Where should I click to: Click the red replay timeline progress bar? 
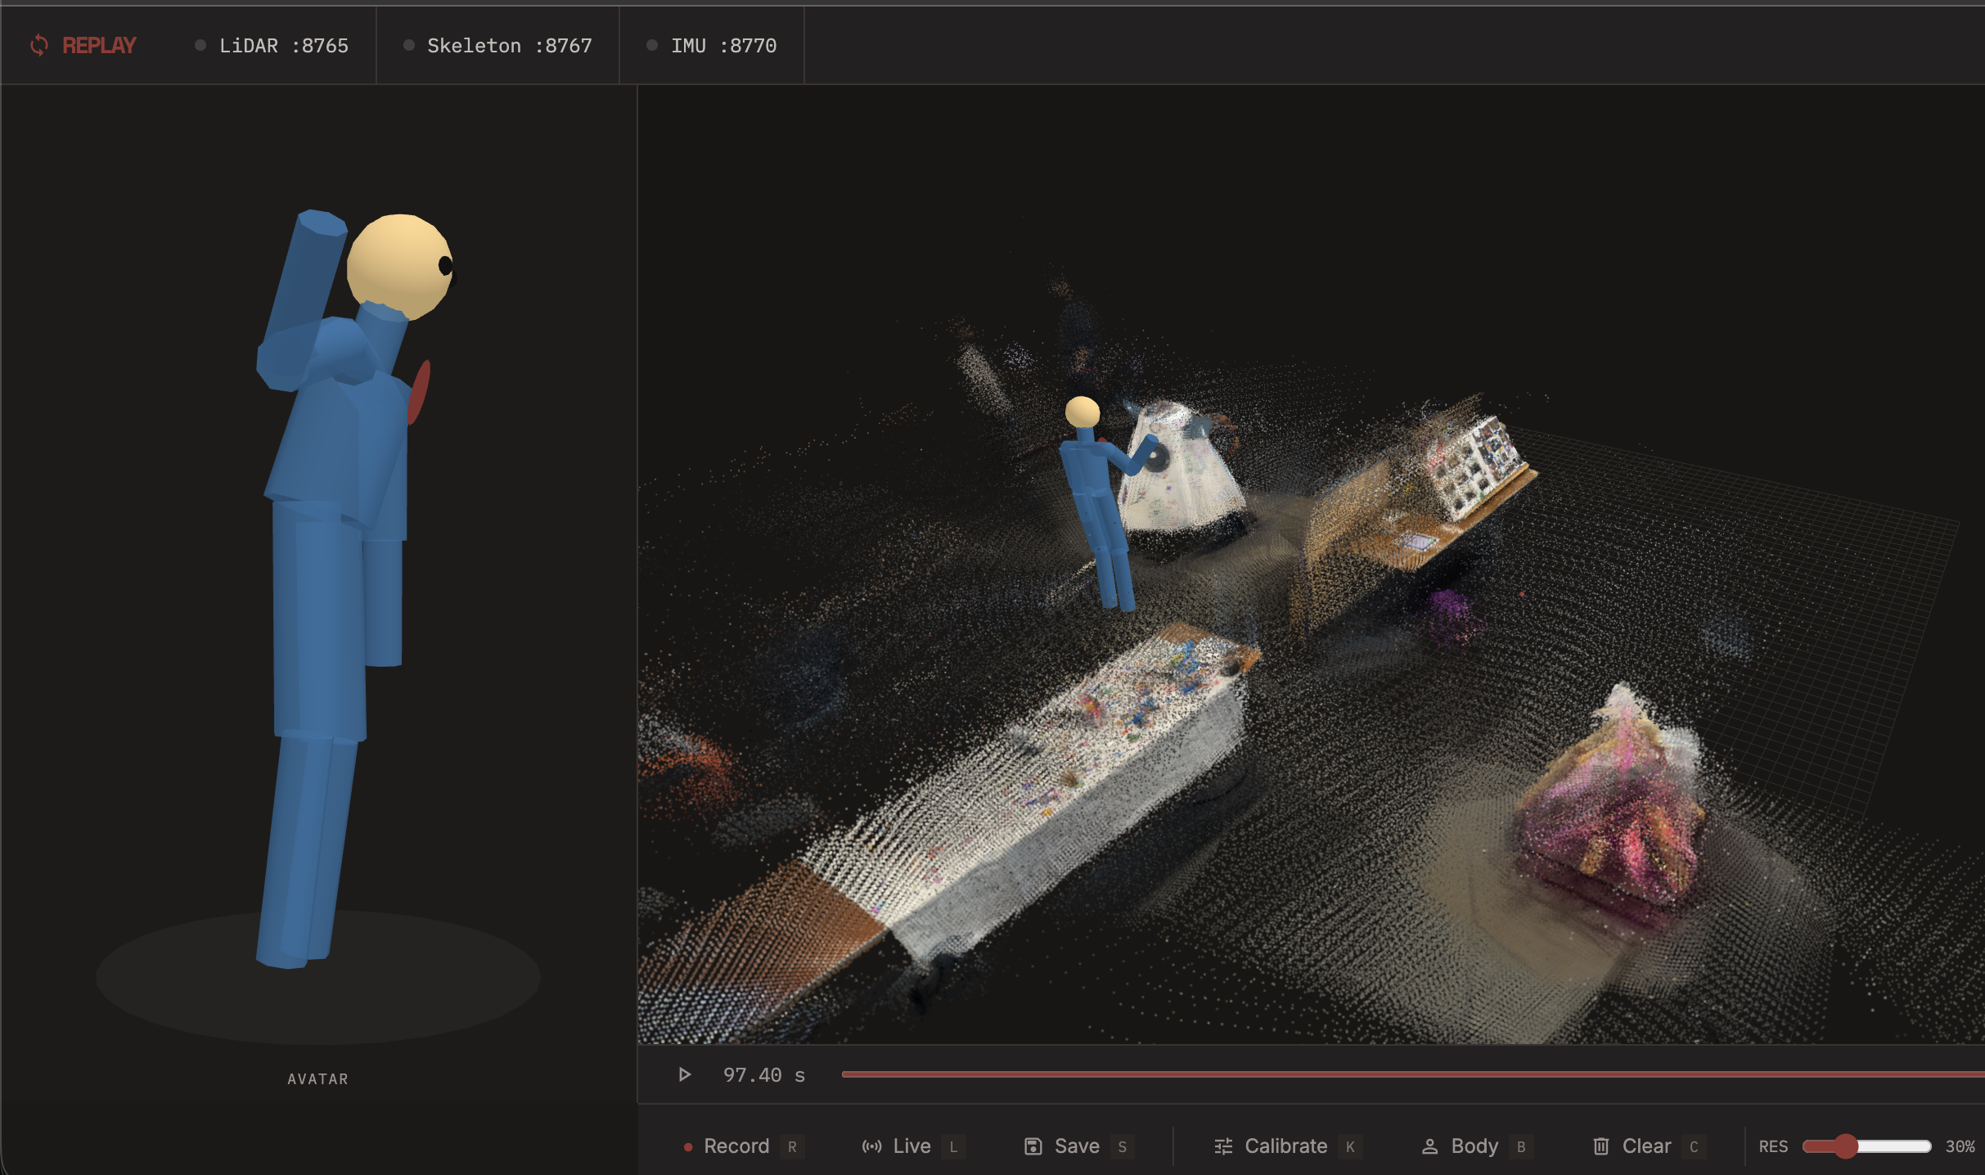tap(1391, 1074)
